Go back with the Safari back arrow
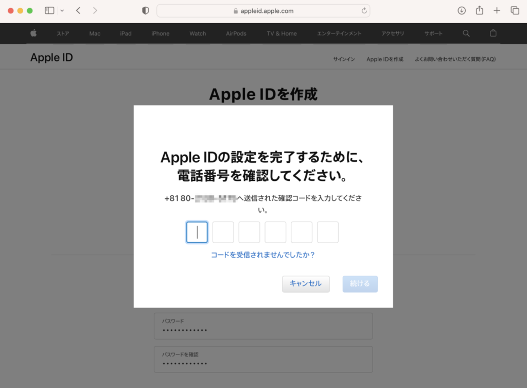This screenshot has height=388, width=527. [x=78, y=11]
